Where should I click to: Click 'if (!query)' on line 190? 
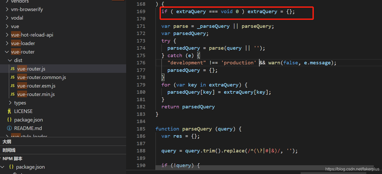(x=178, y=166)
